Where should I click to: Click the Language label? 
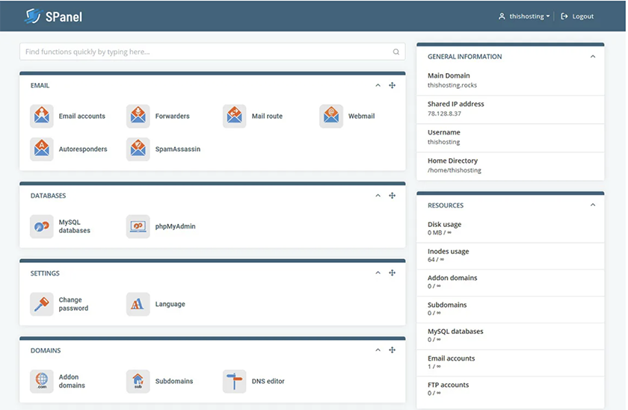tap(170, 304)
